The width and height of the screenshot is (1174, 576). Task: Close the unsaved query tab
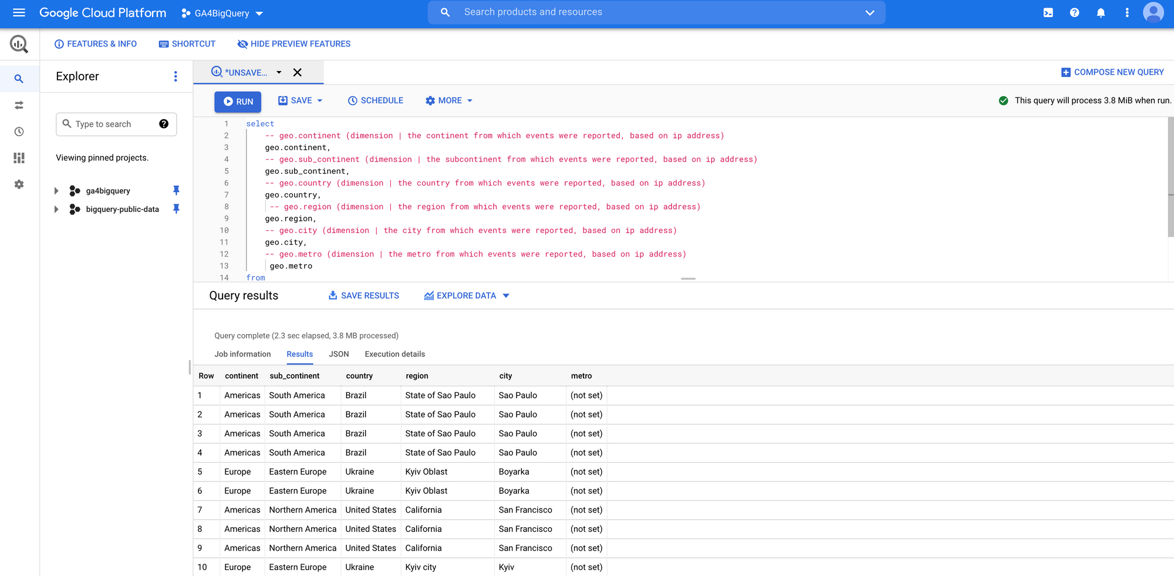click(298, 72)
